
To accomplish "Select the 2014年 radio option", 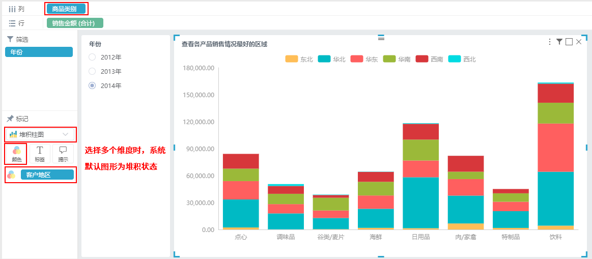I will 92,85.
